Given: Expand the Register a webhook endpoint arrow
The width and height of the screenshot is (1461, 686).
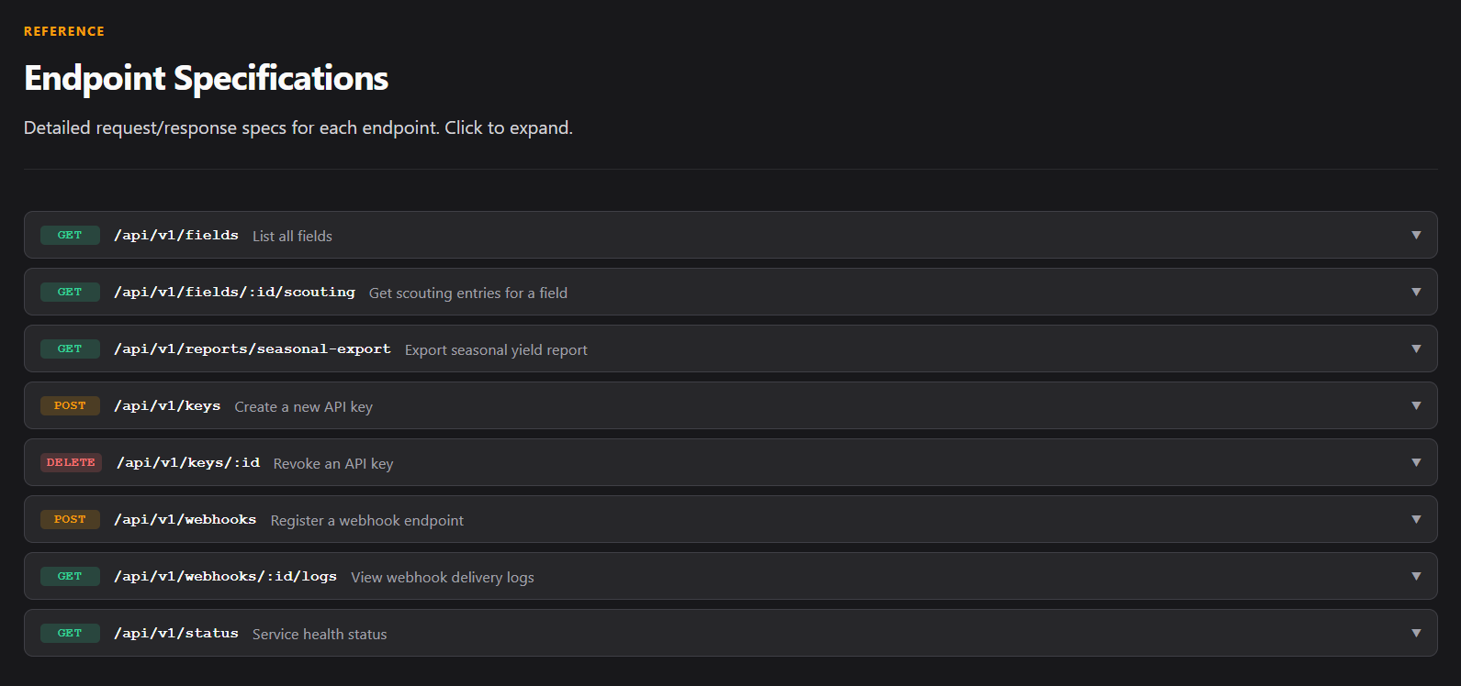Looking at the screenshot, I should pos(1416,520).
